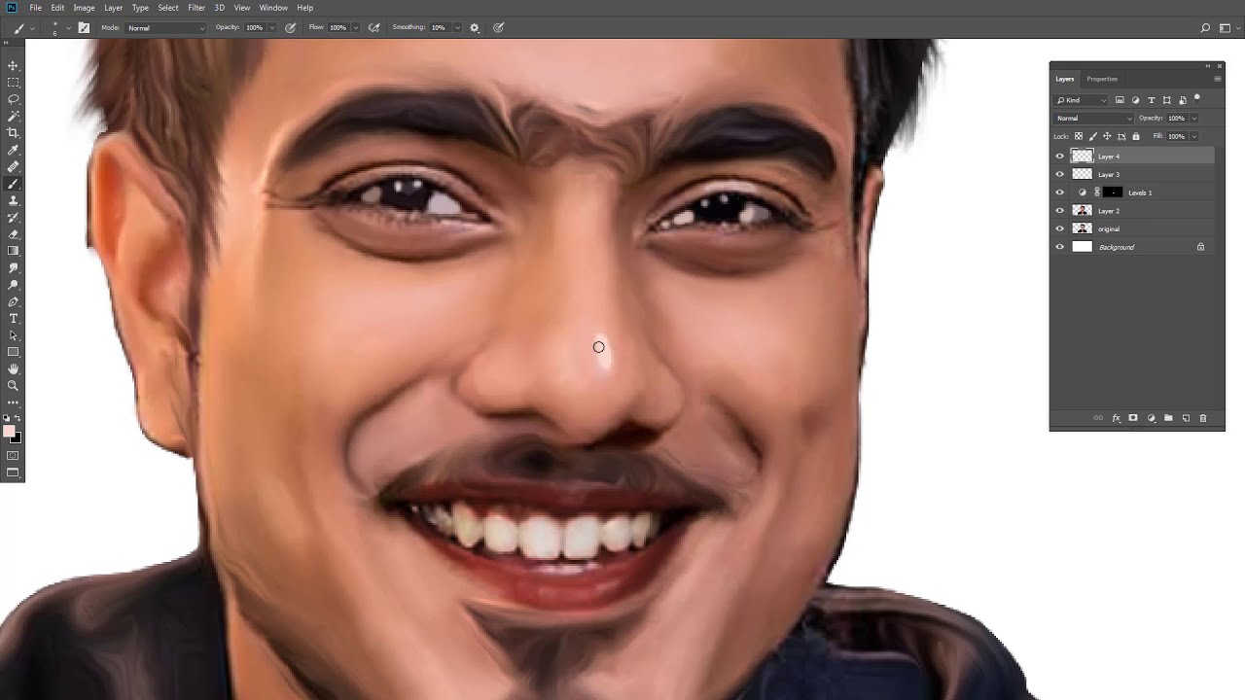Select the Eraser tool
Viewport: 1245px width, 700px height.
click(x=13, y=234)
